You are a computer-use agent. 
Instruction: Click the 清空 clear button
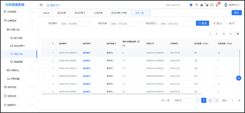click(x=217, y=23)
